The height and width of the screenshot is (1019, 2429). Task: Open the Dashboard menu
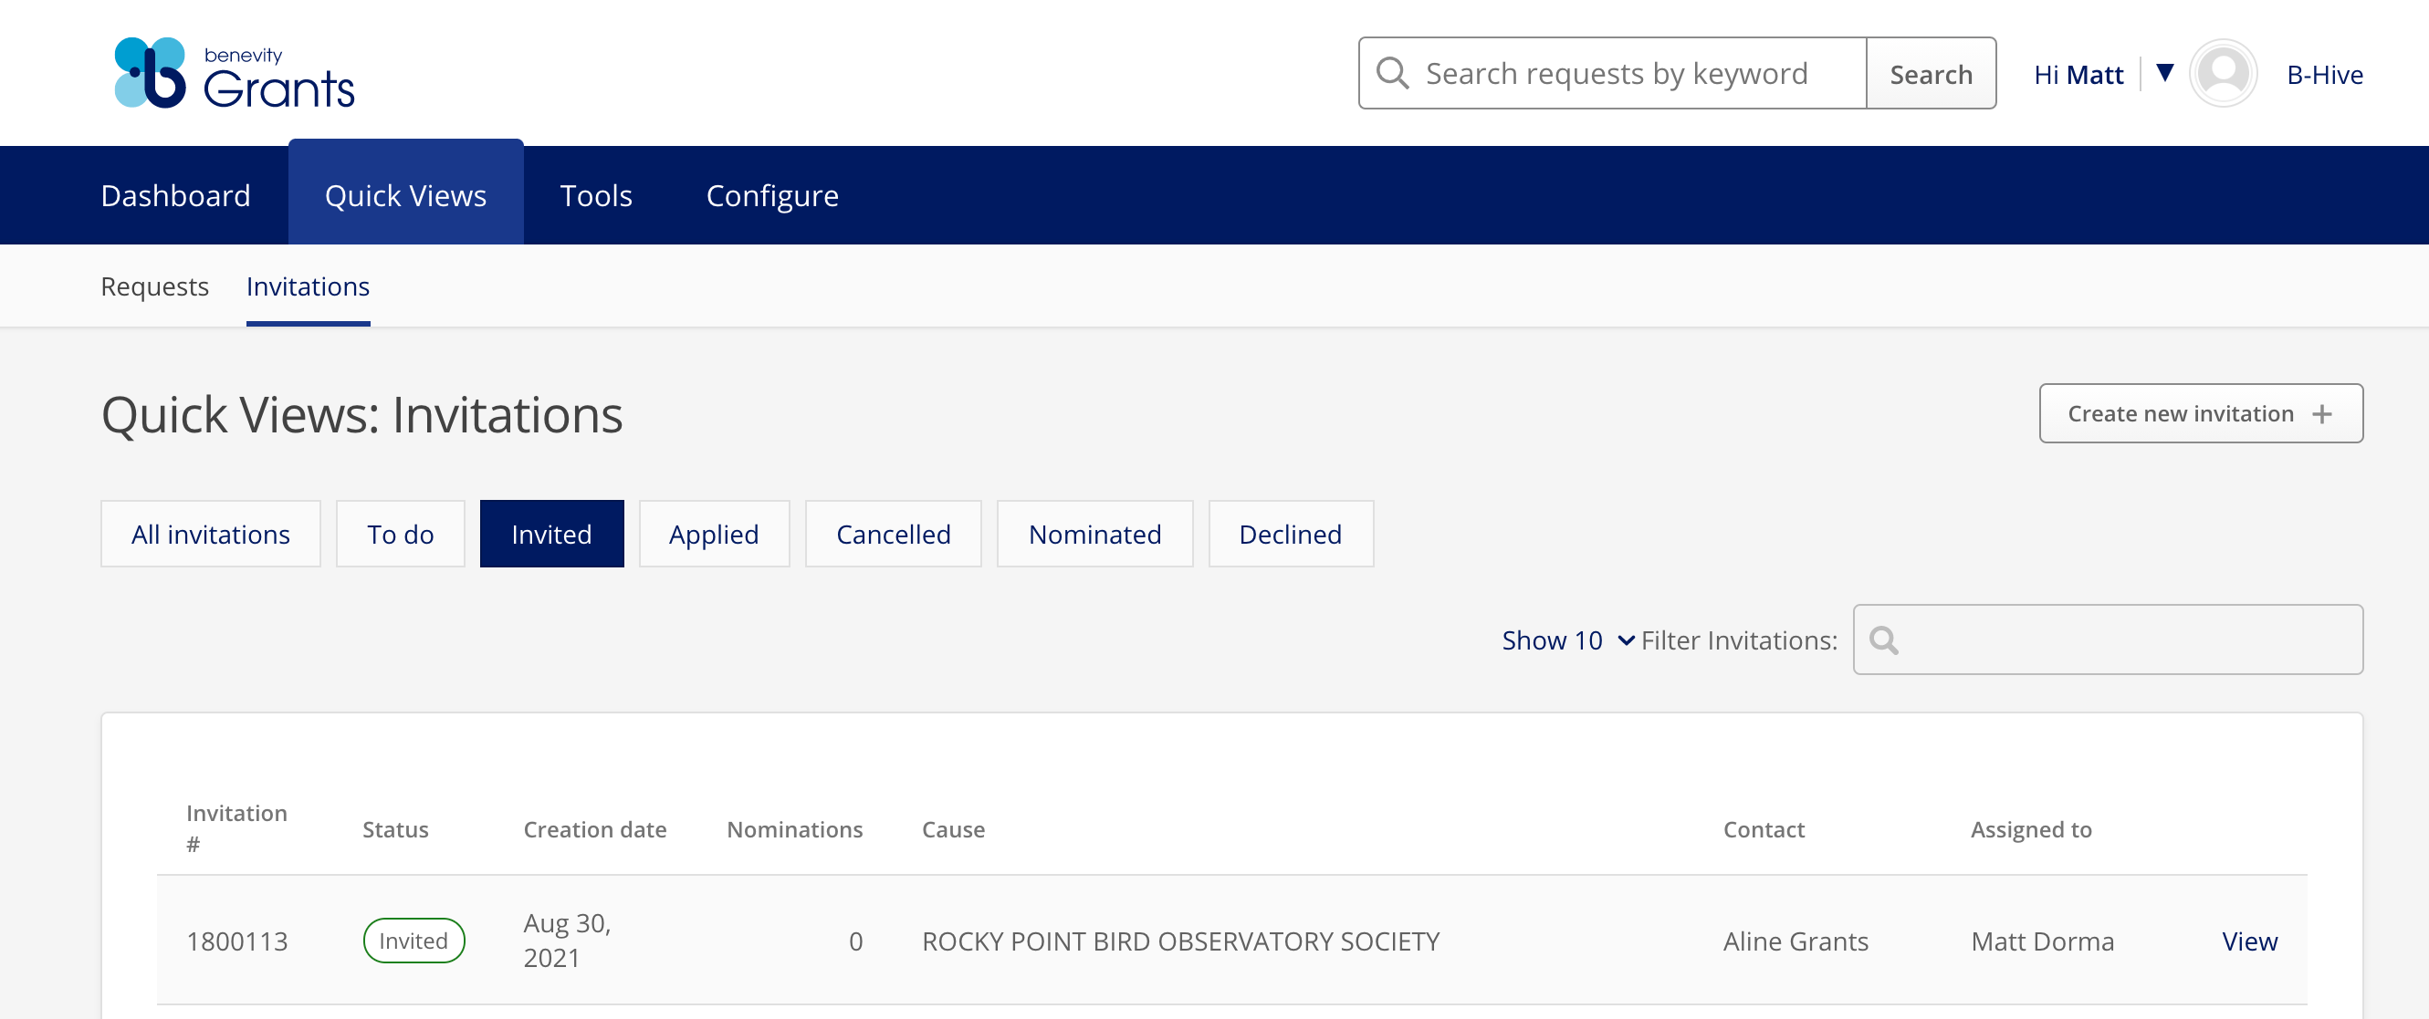pyautogui.click(x=175, y=195)
